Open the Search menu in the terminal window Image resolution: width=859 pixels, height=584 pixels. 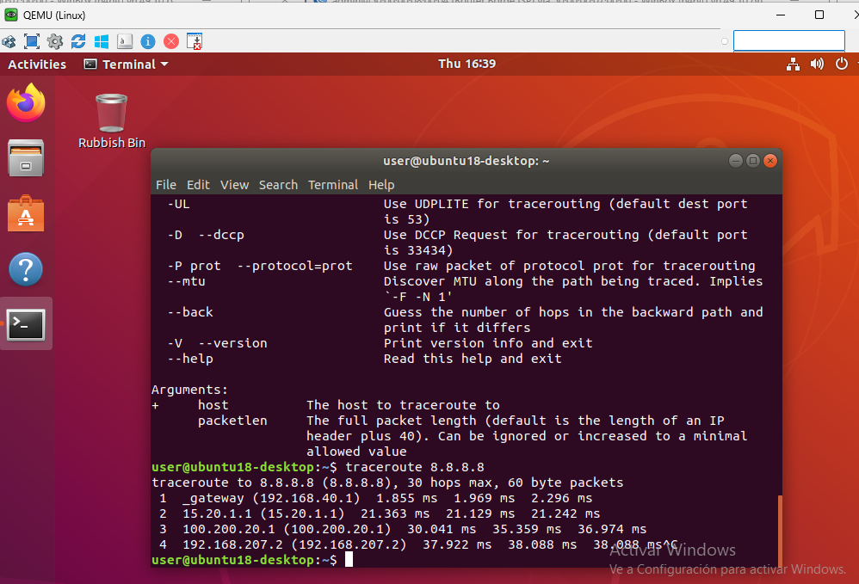coord(278,184)
